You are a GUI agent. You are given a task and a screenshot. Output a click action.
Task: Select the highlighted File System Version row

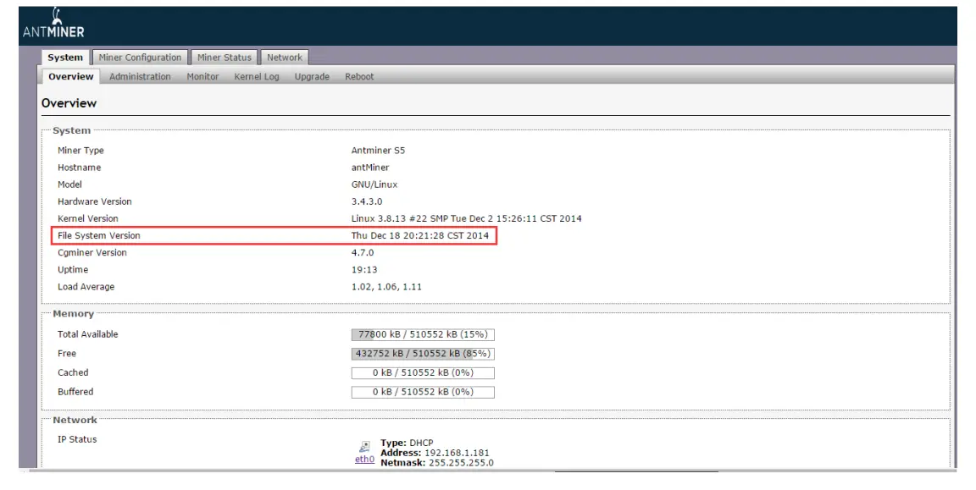pos(271,235)
